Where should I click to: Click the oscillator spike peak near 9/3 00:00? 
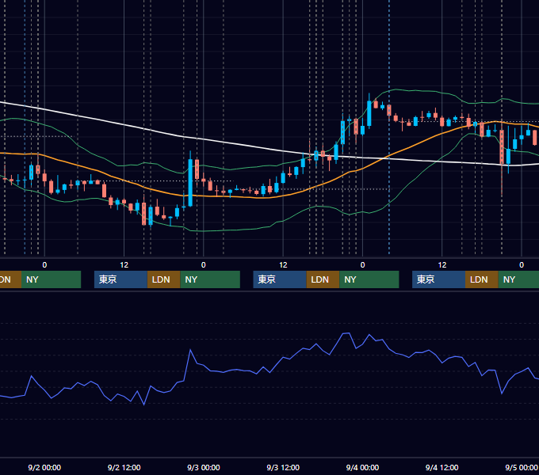click(190, 350)
